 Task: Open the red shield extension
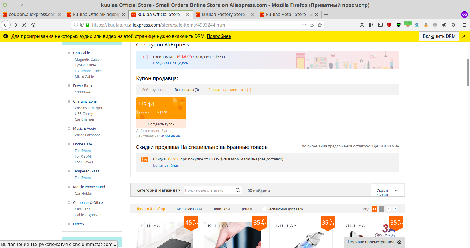pos(389,25)
